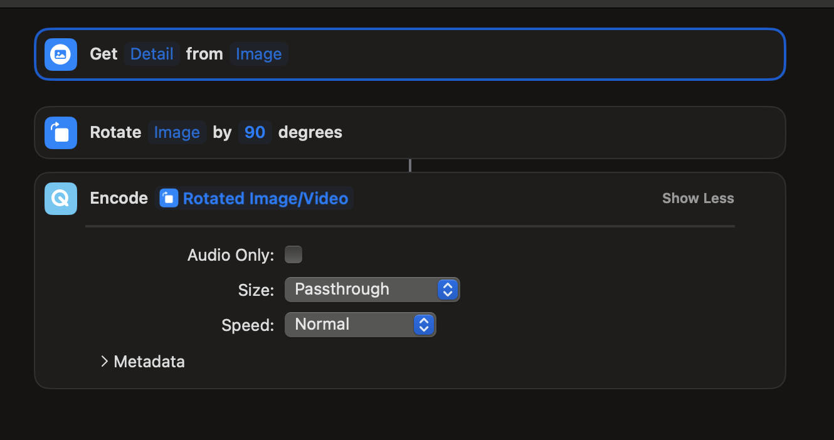Select the Image variable in Rotate action
834x440 pixels.
click(x=177, y=133)
